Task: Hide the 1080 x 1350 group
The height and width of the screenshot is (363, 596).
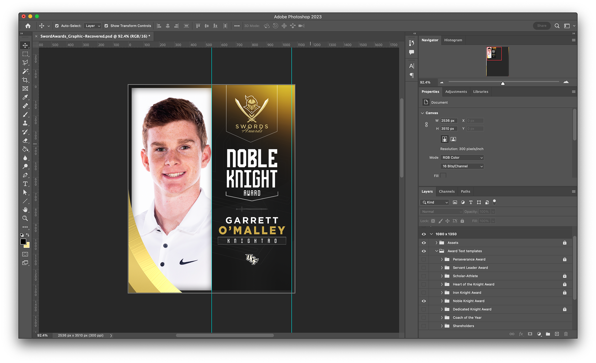Action: (424, 234)
